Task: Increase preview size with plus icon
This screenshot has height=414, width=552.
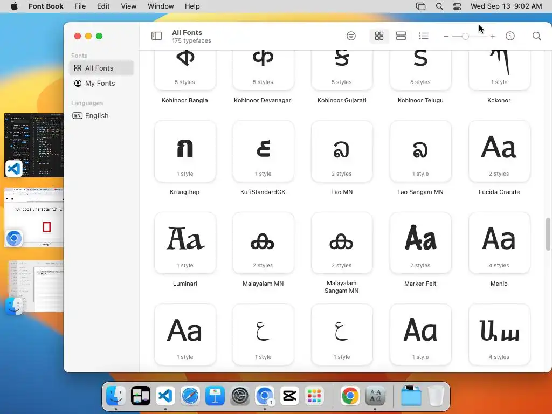Action: (x=493, y=36)
